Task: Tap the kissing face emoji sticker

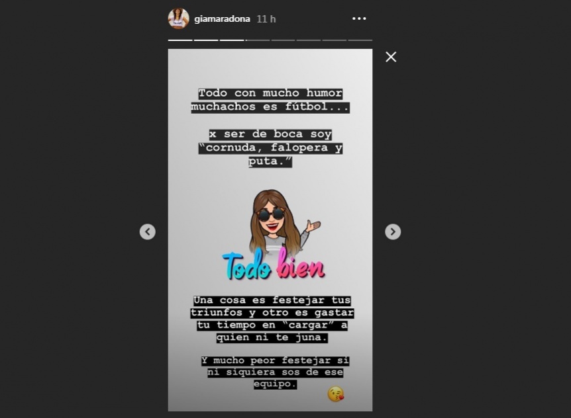Action: point(336,394)
